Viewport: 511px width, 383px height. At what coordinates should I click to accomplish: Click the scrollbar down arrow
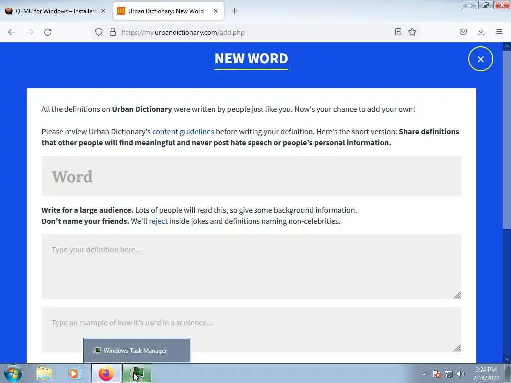[507, 359]
